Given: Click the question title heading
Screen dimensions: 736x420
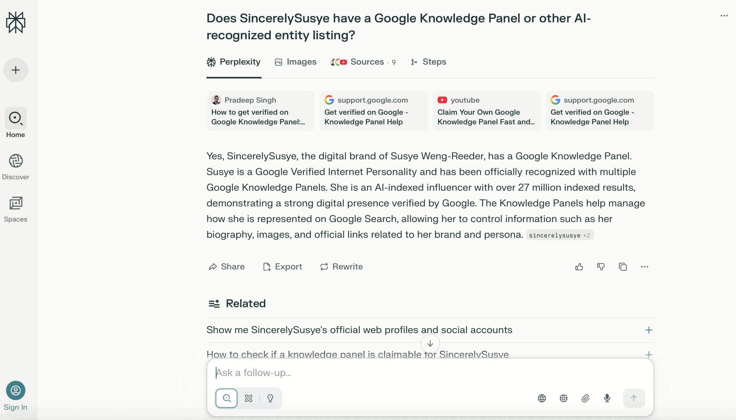Looking at the screenshot, I should coord(399,27).
